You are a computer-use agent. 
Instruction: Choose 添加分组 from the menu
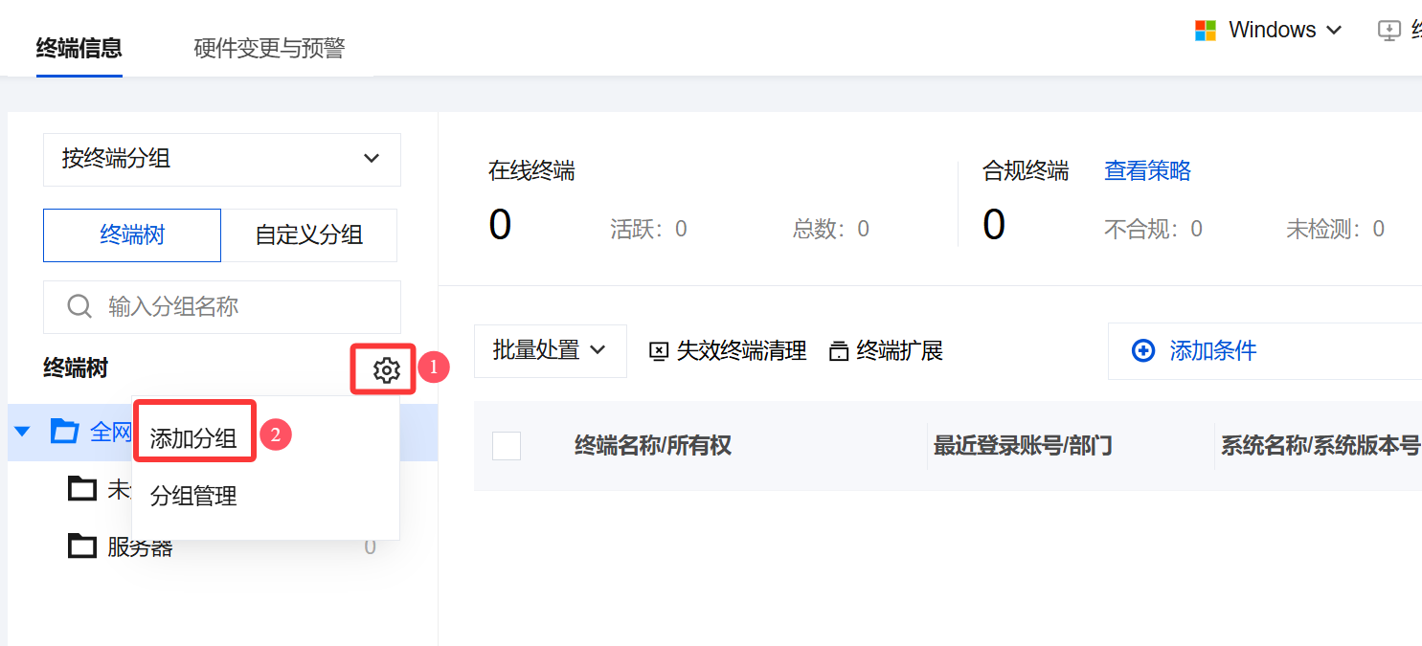tap(193, 438)
